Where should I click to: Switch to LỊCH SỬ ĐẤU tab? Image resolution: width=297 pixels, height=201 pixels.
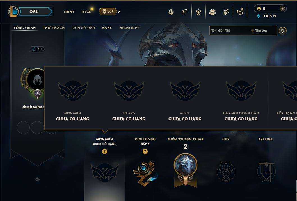point(83,28)
